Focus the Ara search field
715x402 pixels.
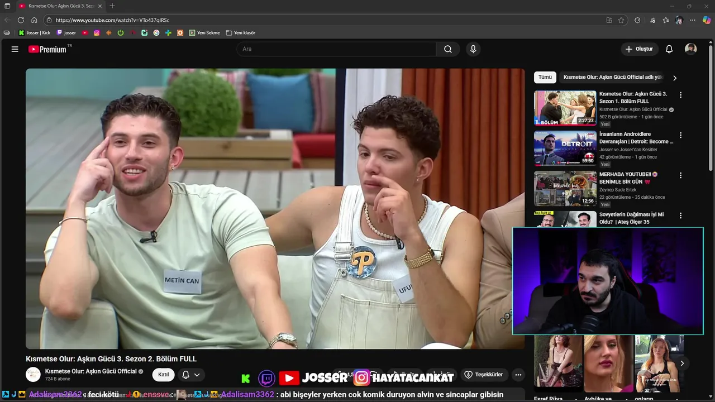tap(336, 49)
